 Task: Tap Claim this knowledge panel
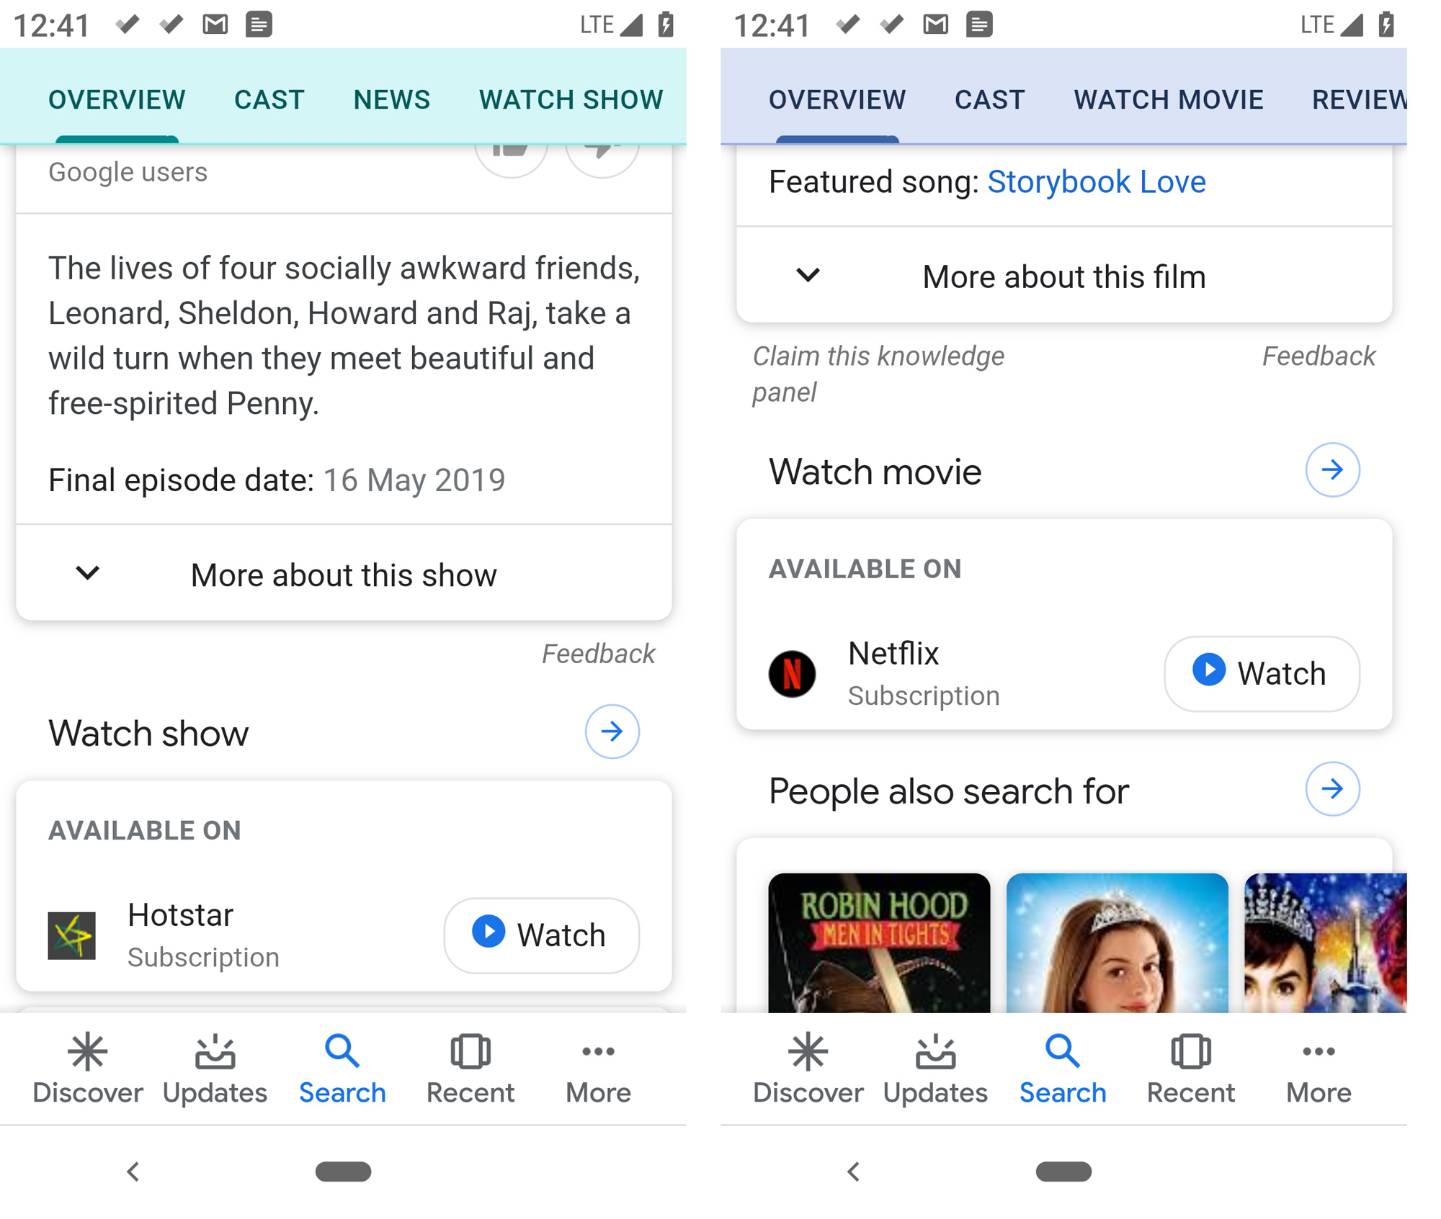878,373
